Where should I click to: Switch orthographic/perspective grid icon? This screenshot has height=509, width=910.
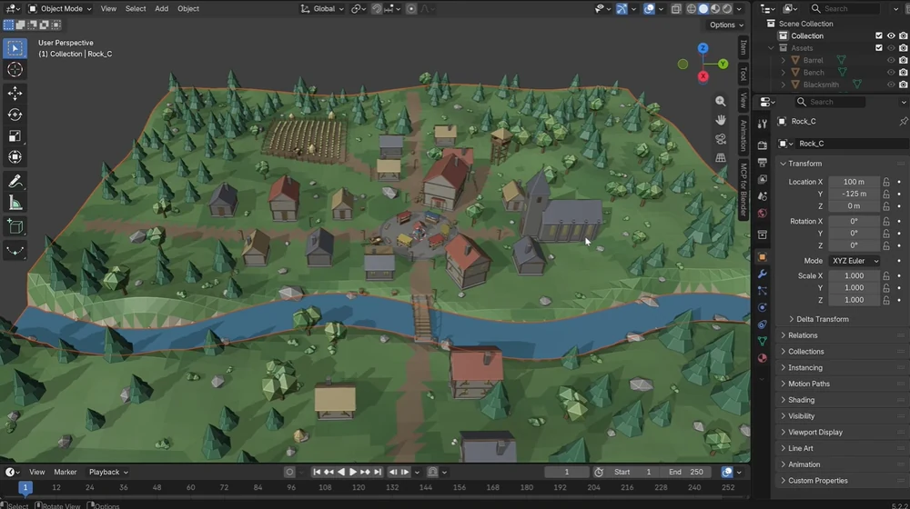click(x=720, y=157)
